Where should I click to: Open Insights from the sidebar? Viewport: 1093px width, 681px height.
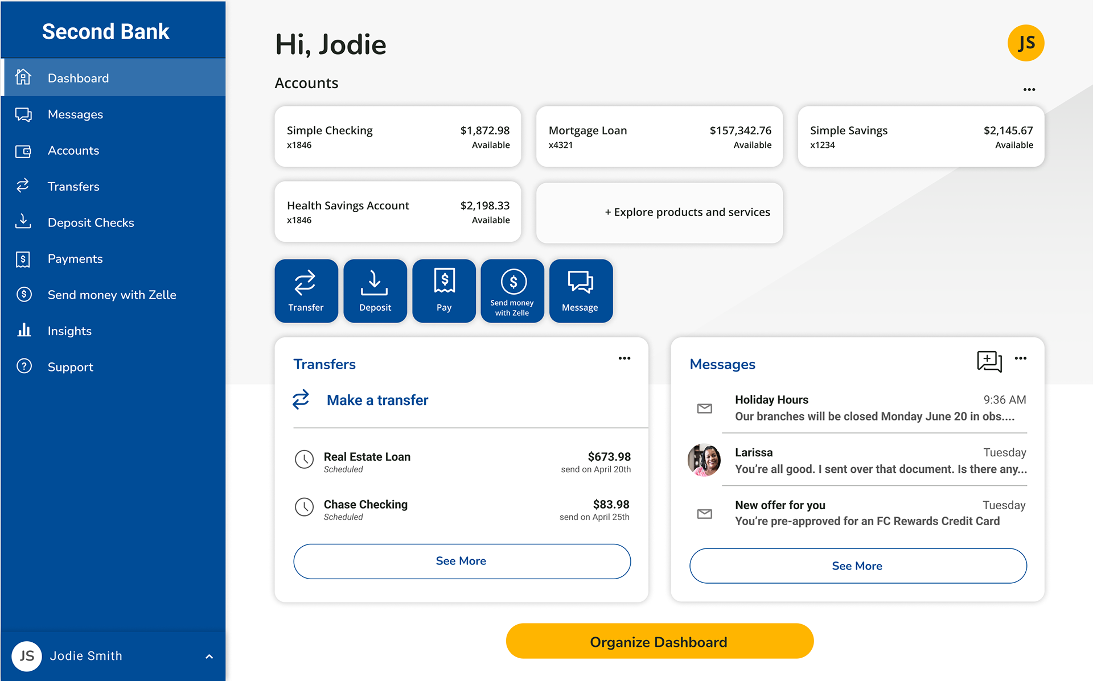(69, 331)
